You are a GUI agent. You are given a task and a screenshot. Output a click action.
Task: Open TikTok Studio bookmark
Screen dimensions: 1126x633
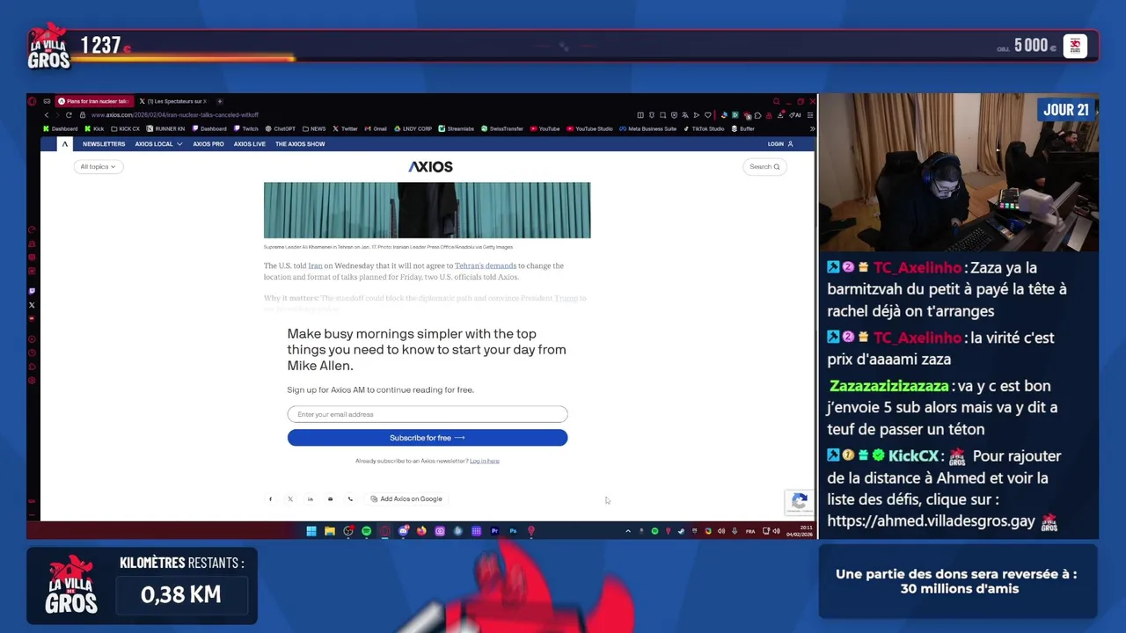[705, 128]
